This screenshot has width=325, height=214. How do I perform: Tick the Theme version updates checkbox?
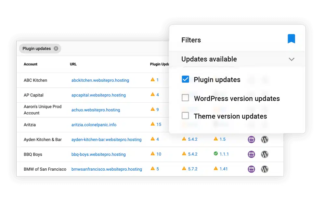point(185,116)
